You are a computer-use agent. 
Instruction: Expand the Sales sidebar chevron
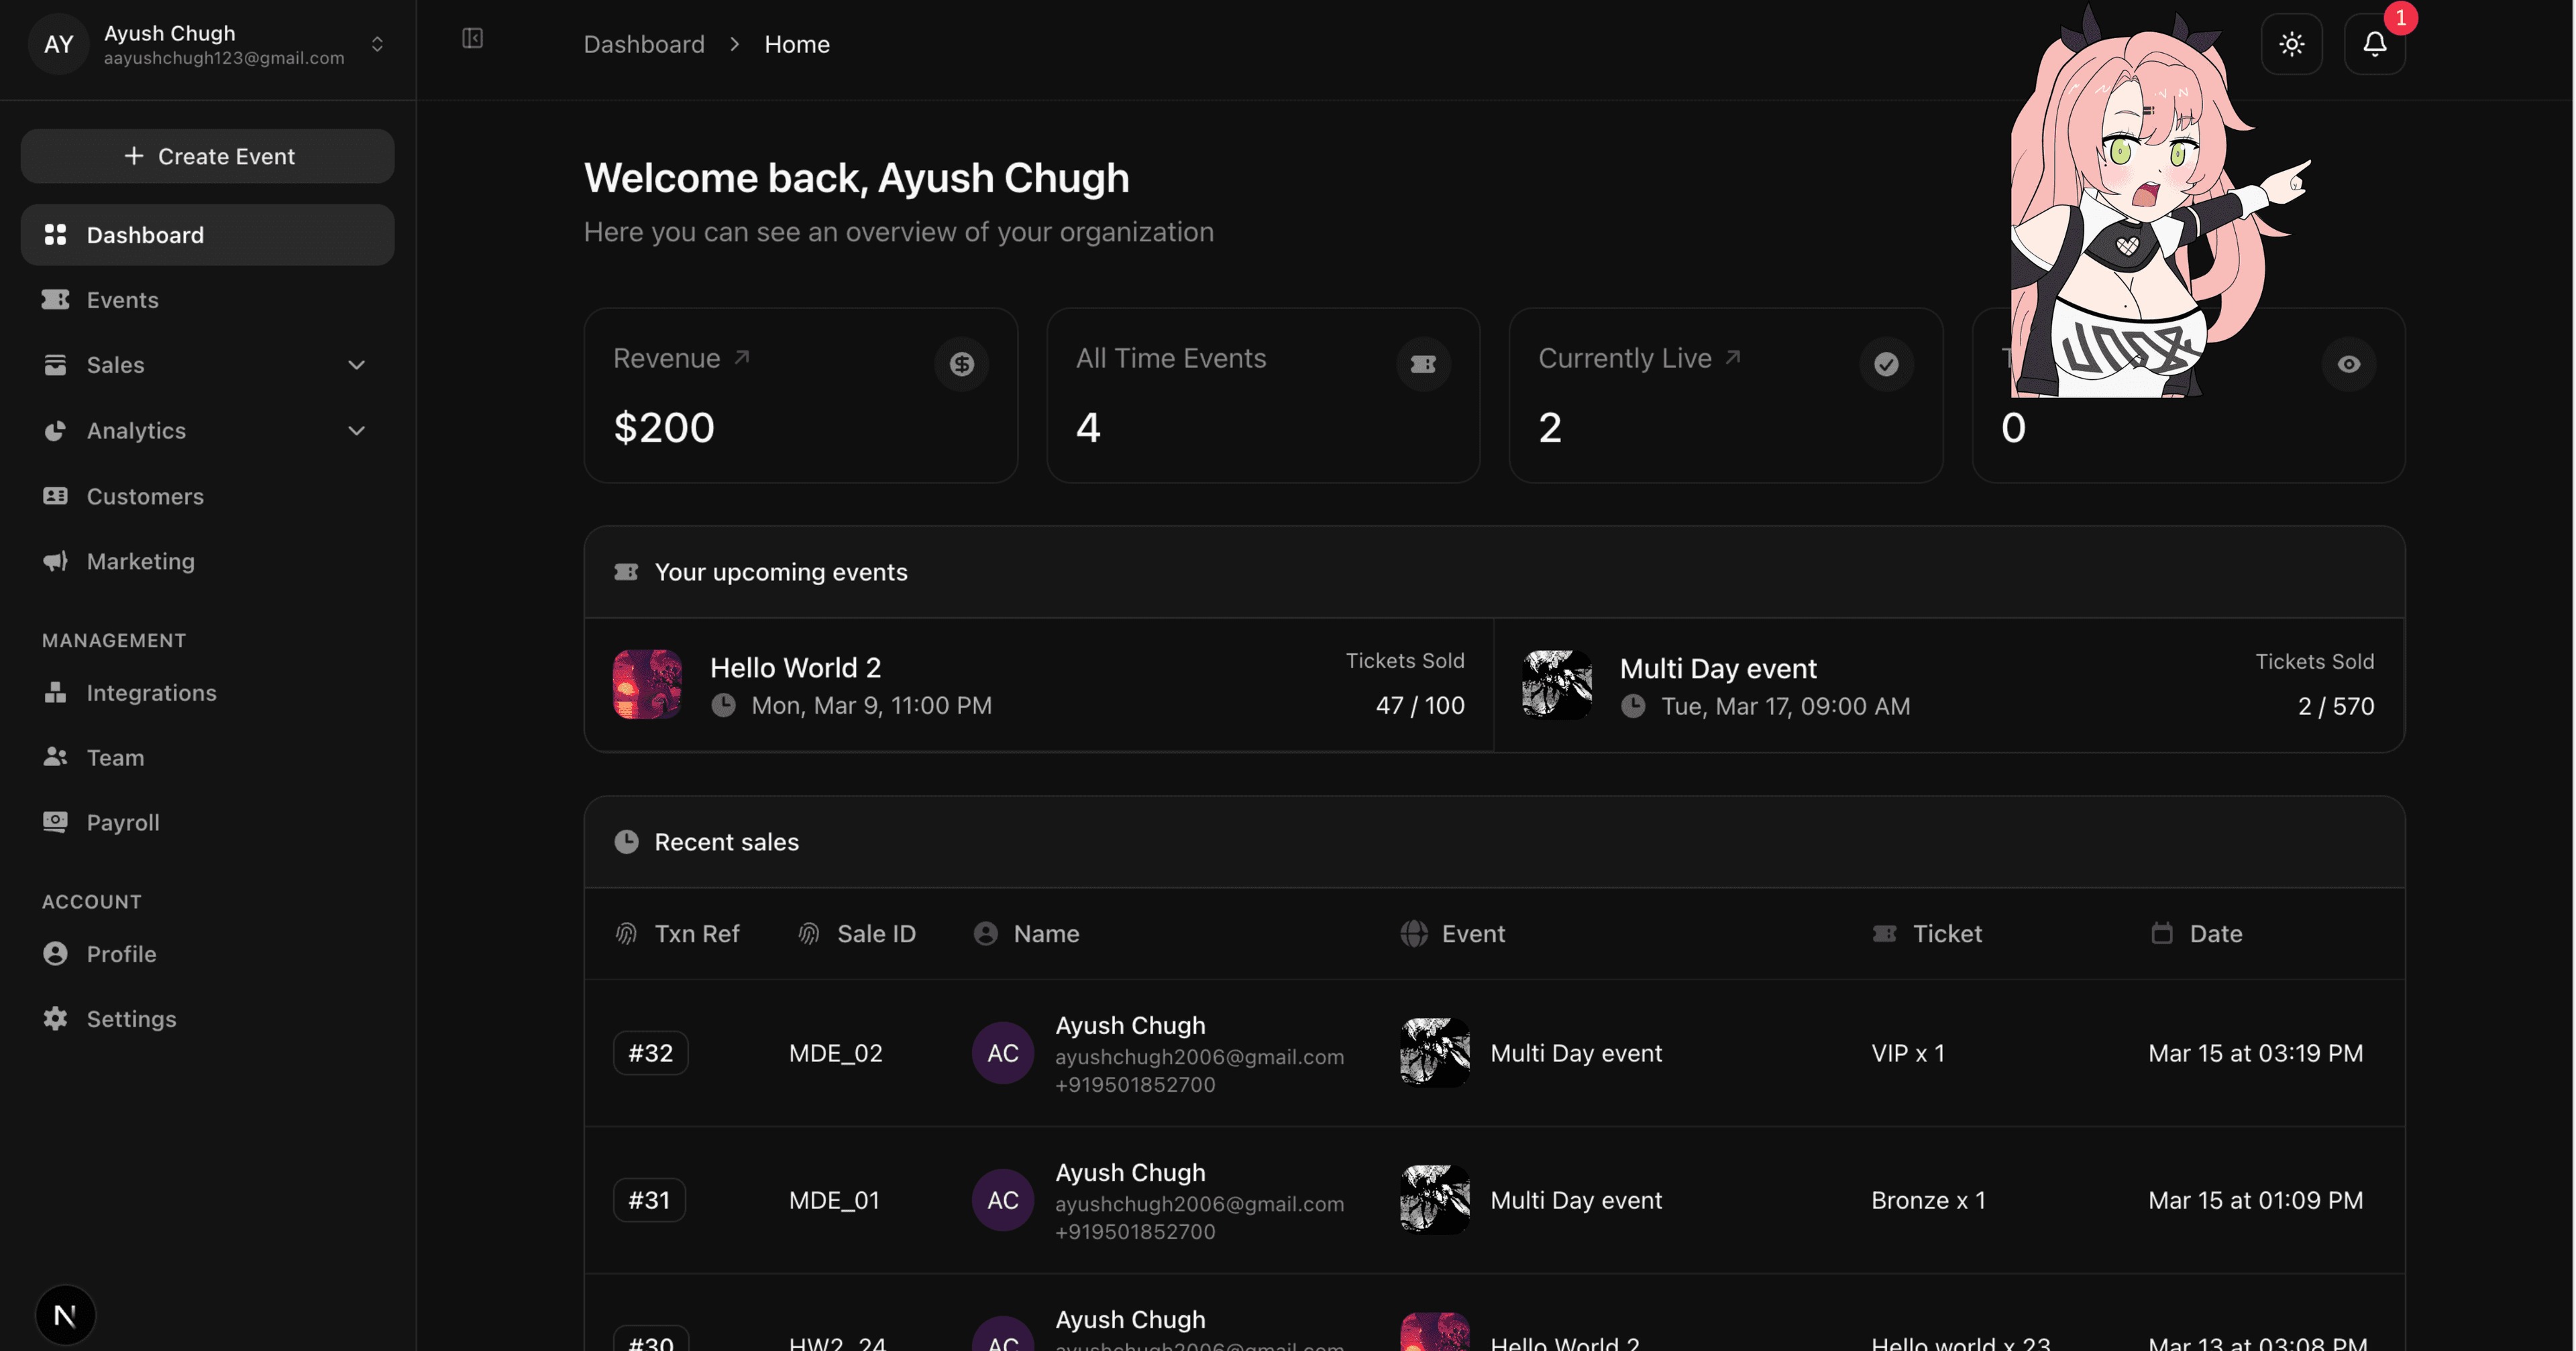pyautogui.click(x=357, y=365)
